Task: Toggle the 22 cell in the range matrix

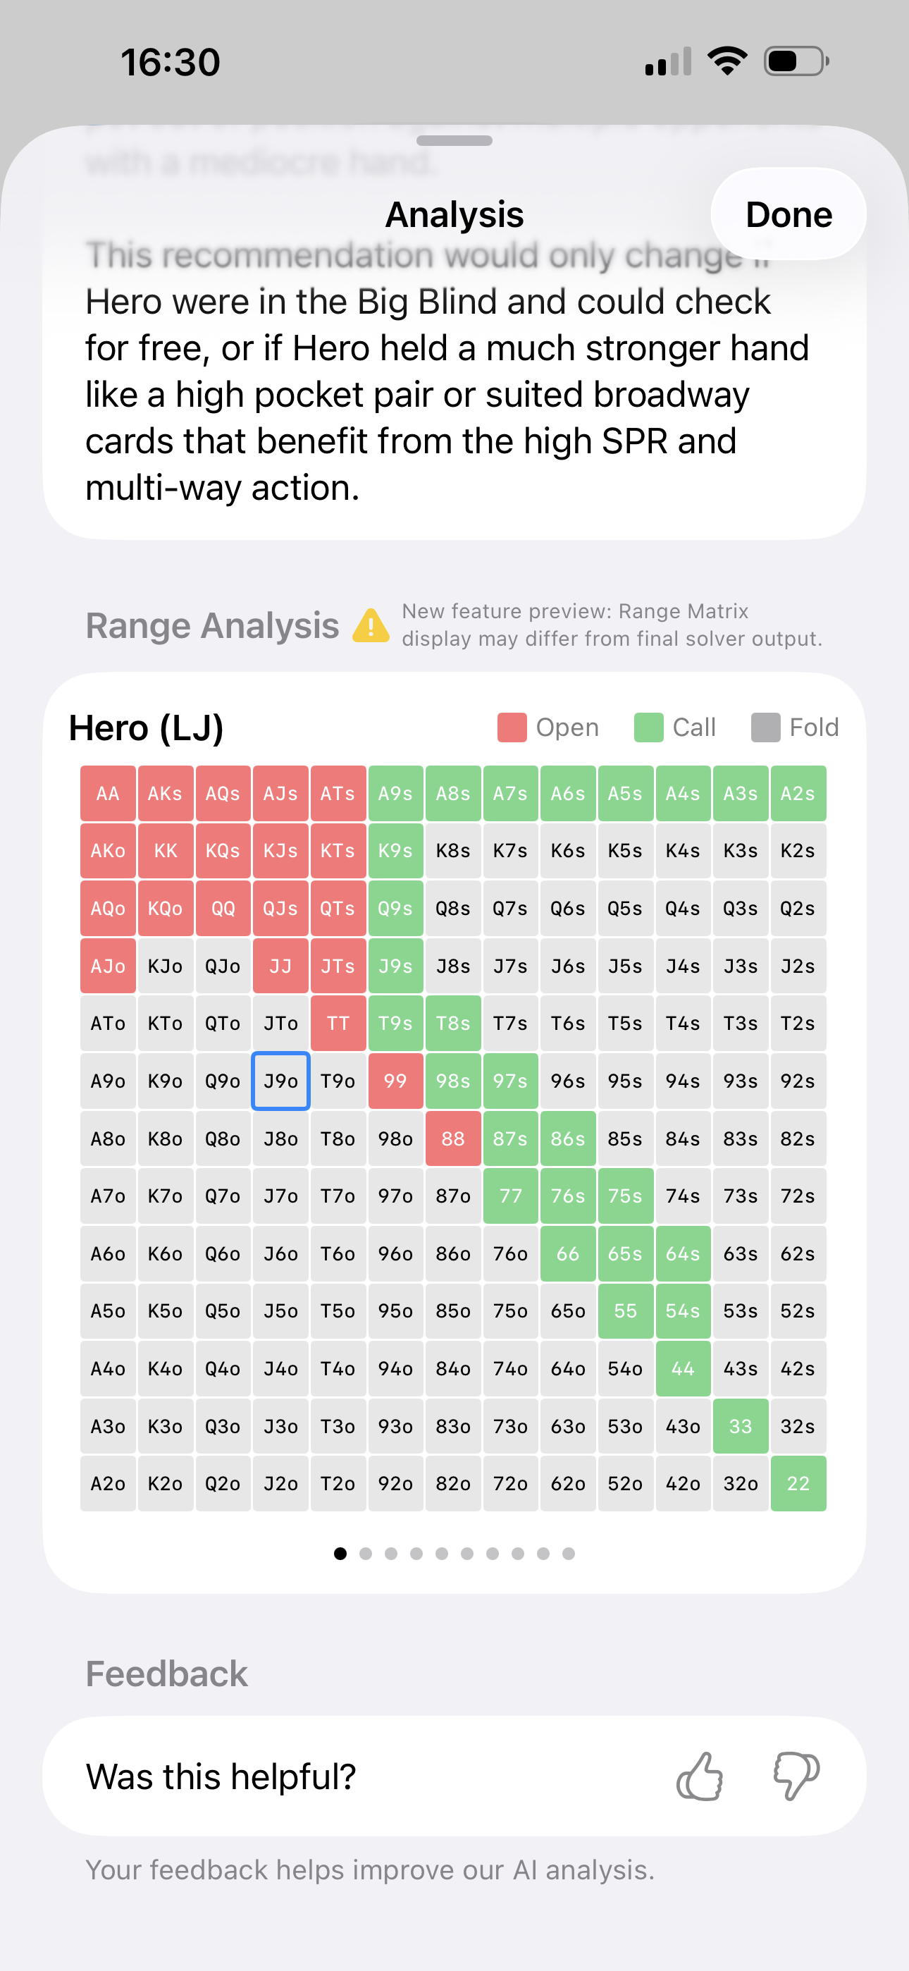Action: [798, 1483]
